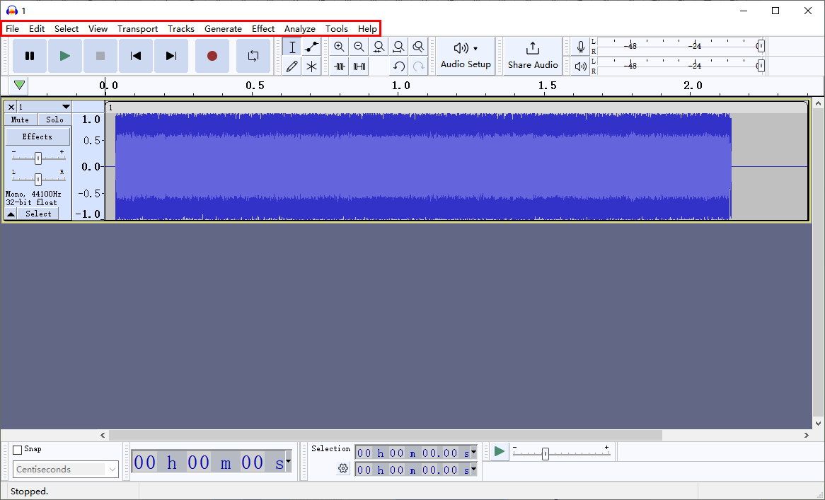This screenshot has width=825, height=500.
Task: Enable the Snap checkbox
Action: 18,450
